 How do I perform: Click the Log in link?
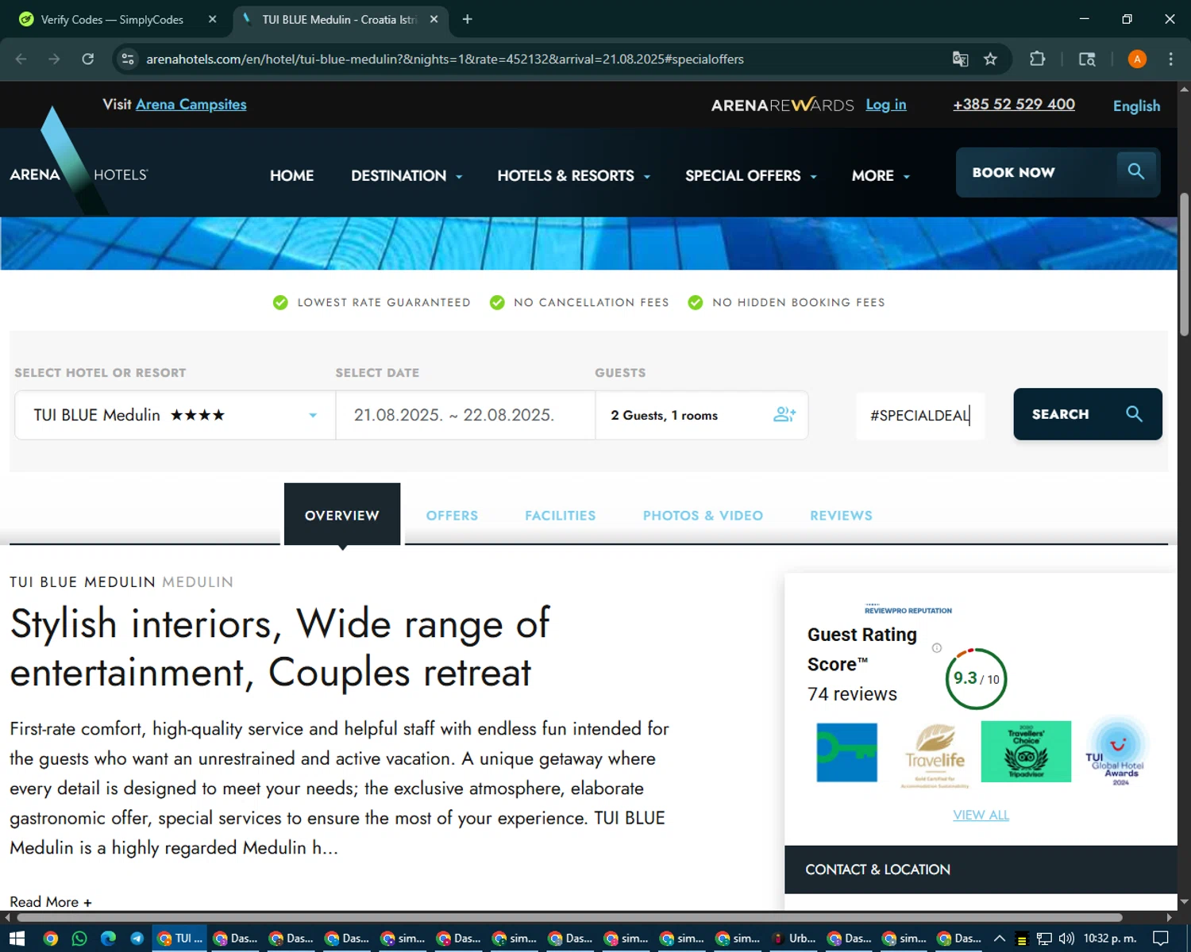pos(885,105)
